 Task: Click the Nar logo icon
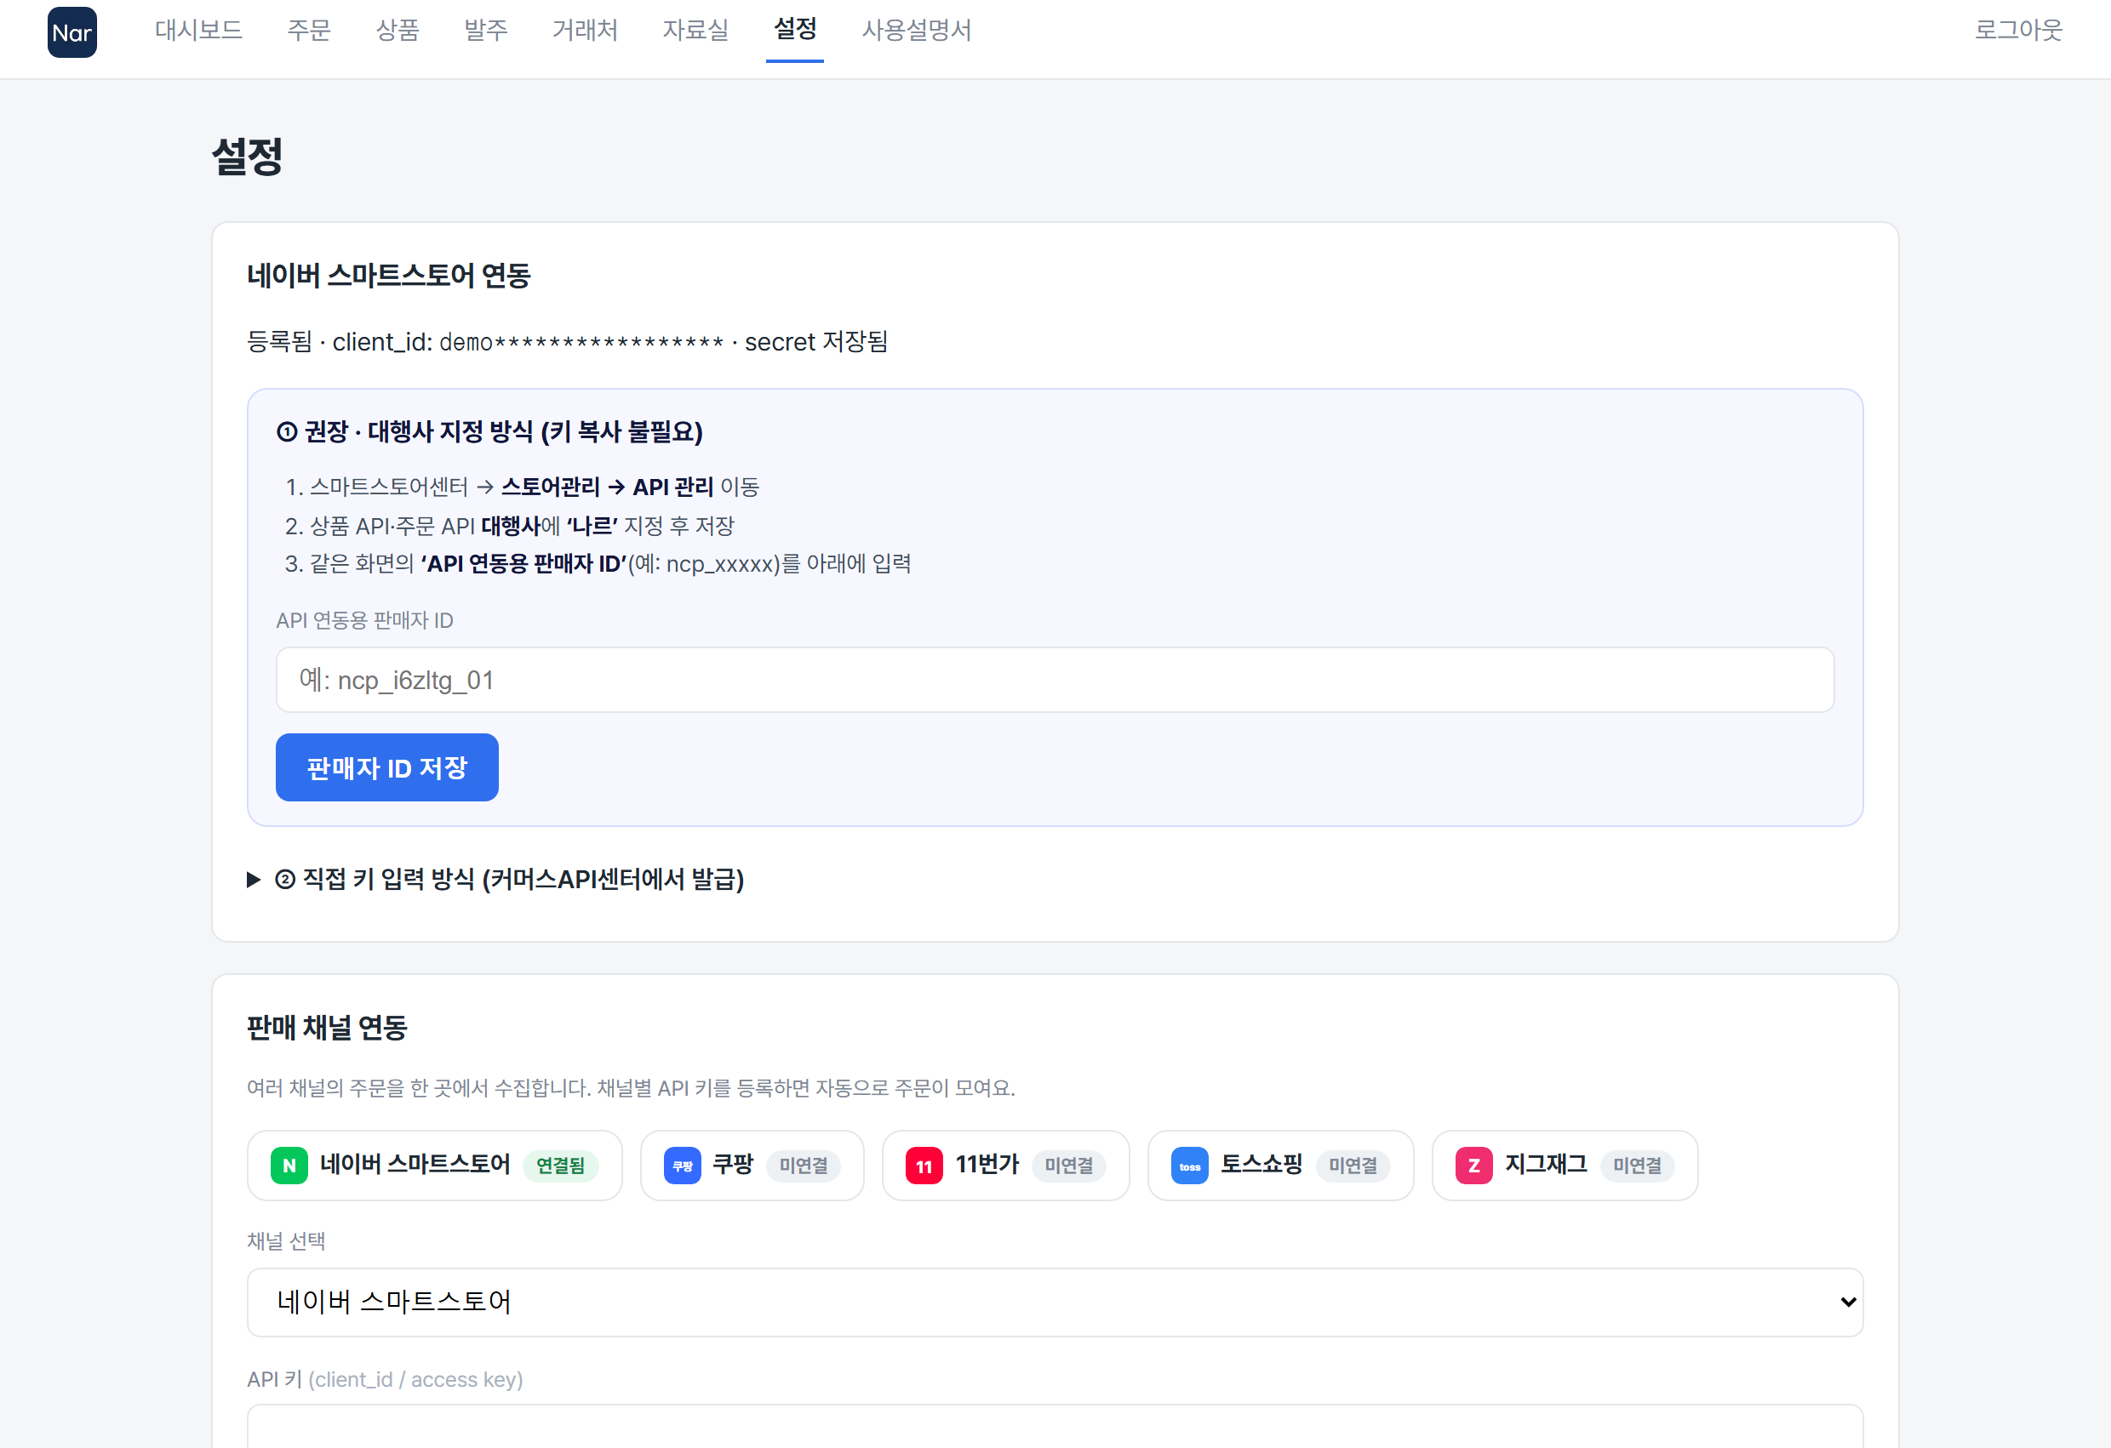coord(72,32)
